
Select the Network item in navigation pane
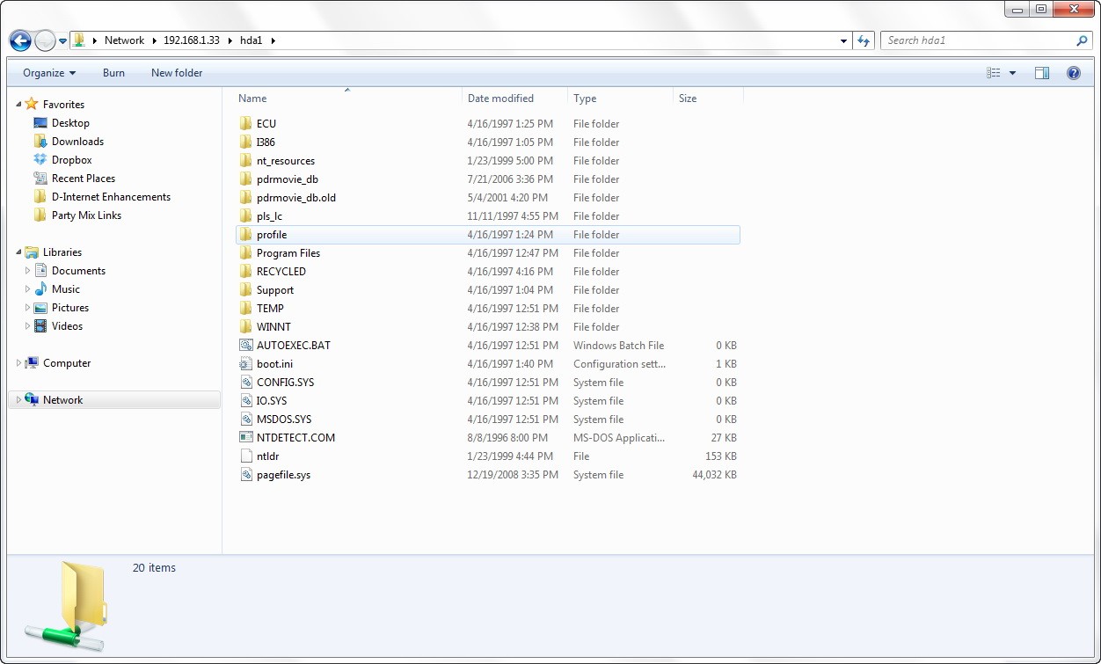pos(62,400)
